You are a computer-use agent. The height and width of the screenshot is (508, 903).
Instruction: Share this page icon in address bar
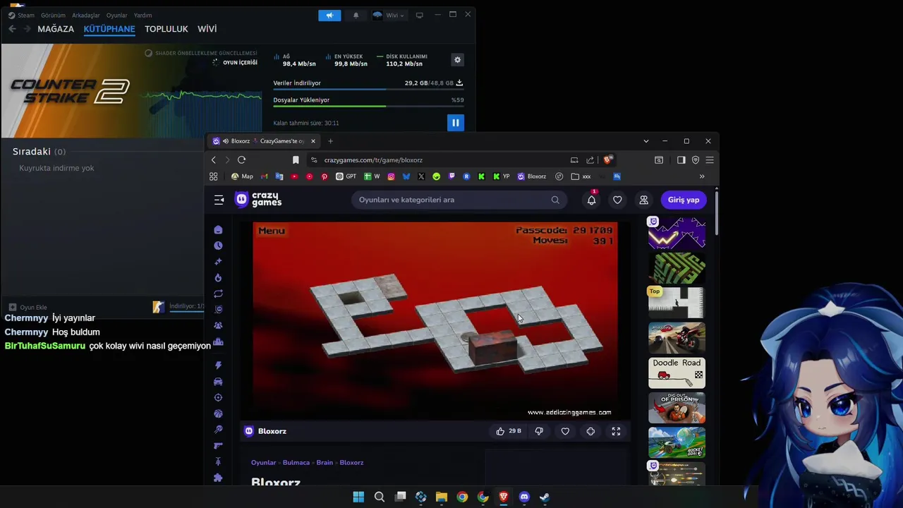coord(590,160)
